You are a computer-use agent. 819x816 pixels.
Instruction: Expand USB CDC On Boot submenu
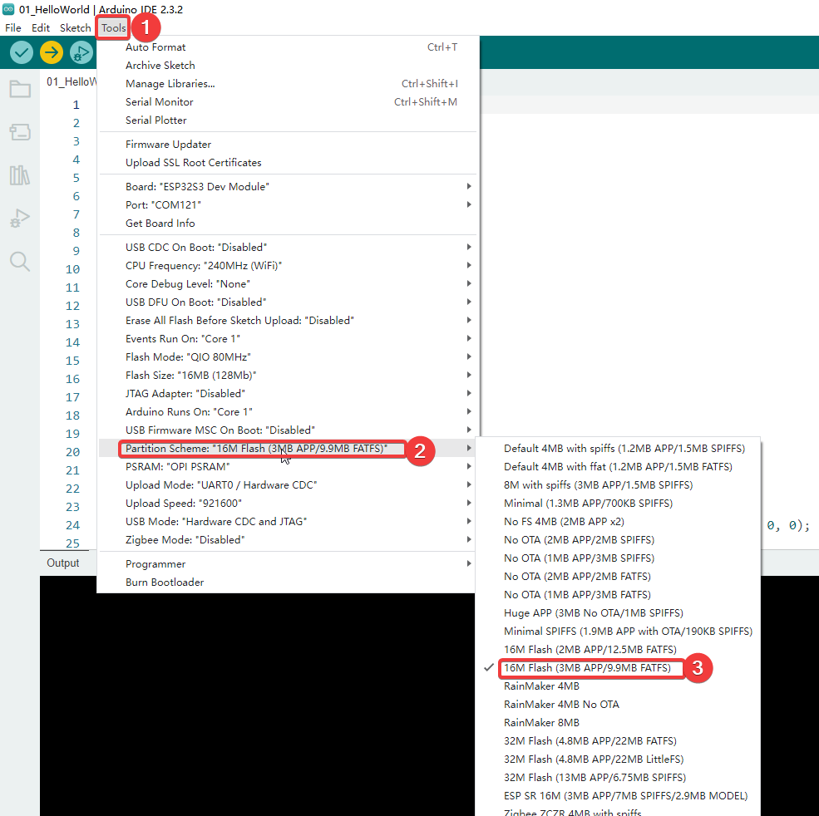tap(288, 247)
